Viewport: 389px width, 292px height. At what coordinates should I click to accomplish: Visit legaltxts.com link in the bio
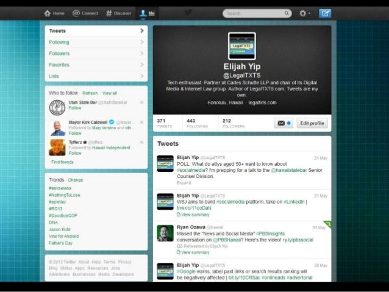click(x=262, y=102)
